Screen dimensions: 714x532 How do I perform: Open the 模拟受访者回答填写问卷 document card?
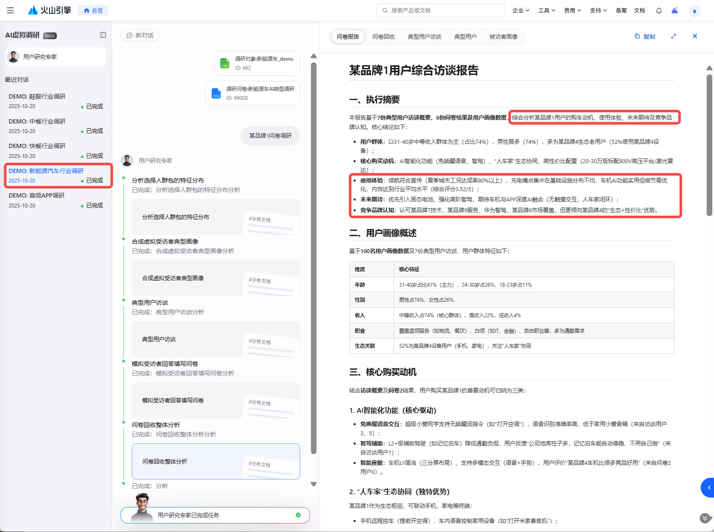pos(216,400)
